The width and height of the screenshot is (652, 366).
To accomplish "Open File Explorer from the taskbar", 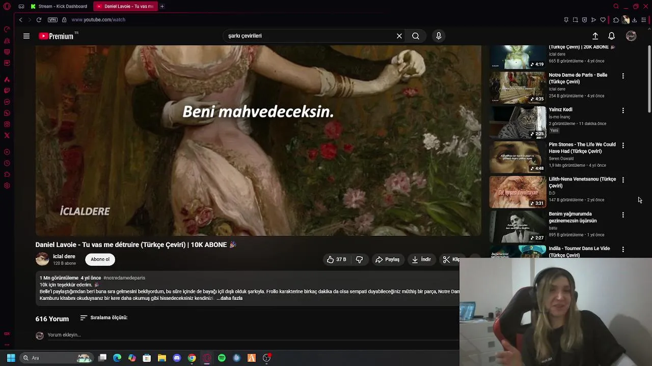I will 162,358.
